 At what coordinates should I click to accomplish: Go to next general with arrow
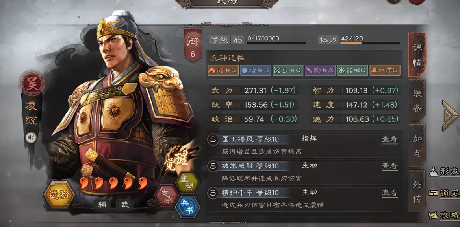[449, 115]
